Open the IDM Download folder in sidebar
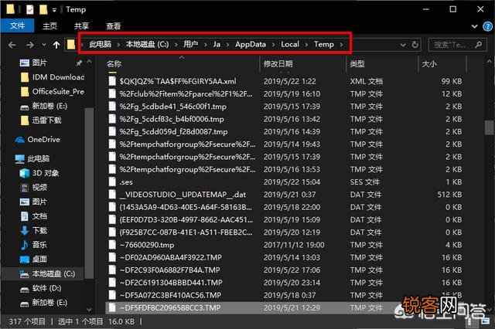The image size is (495, 329). pos(53,77)
